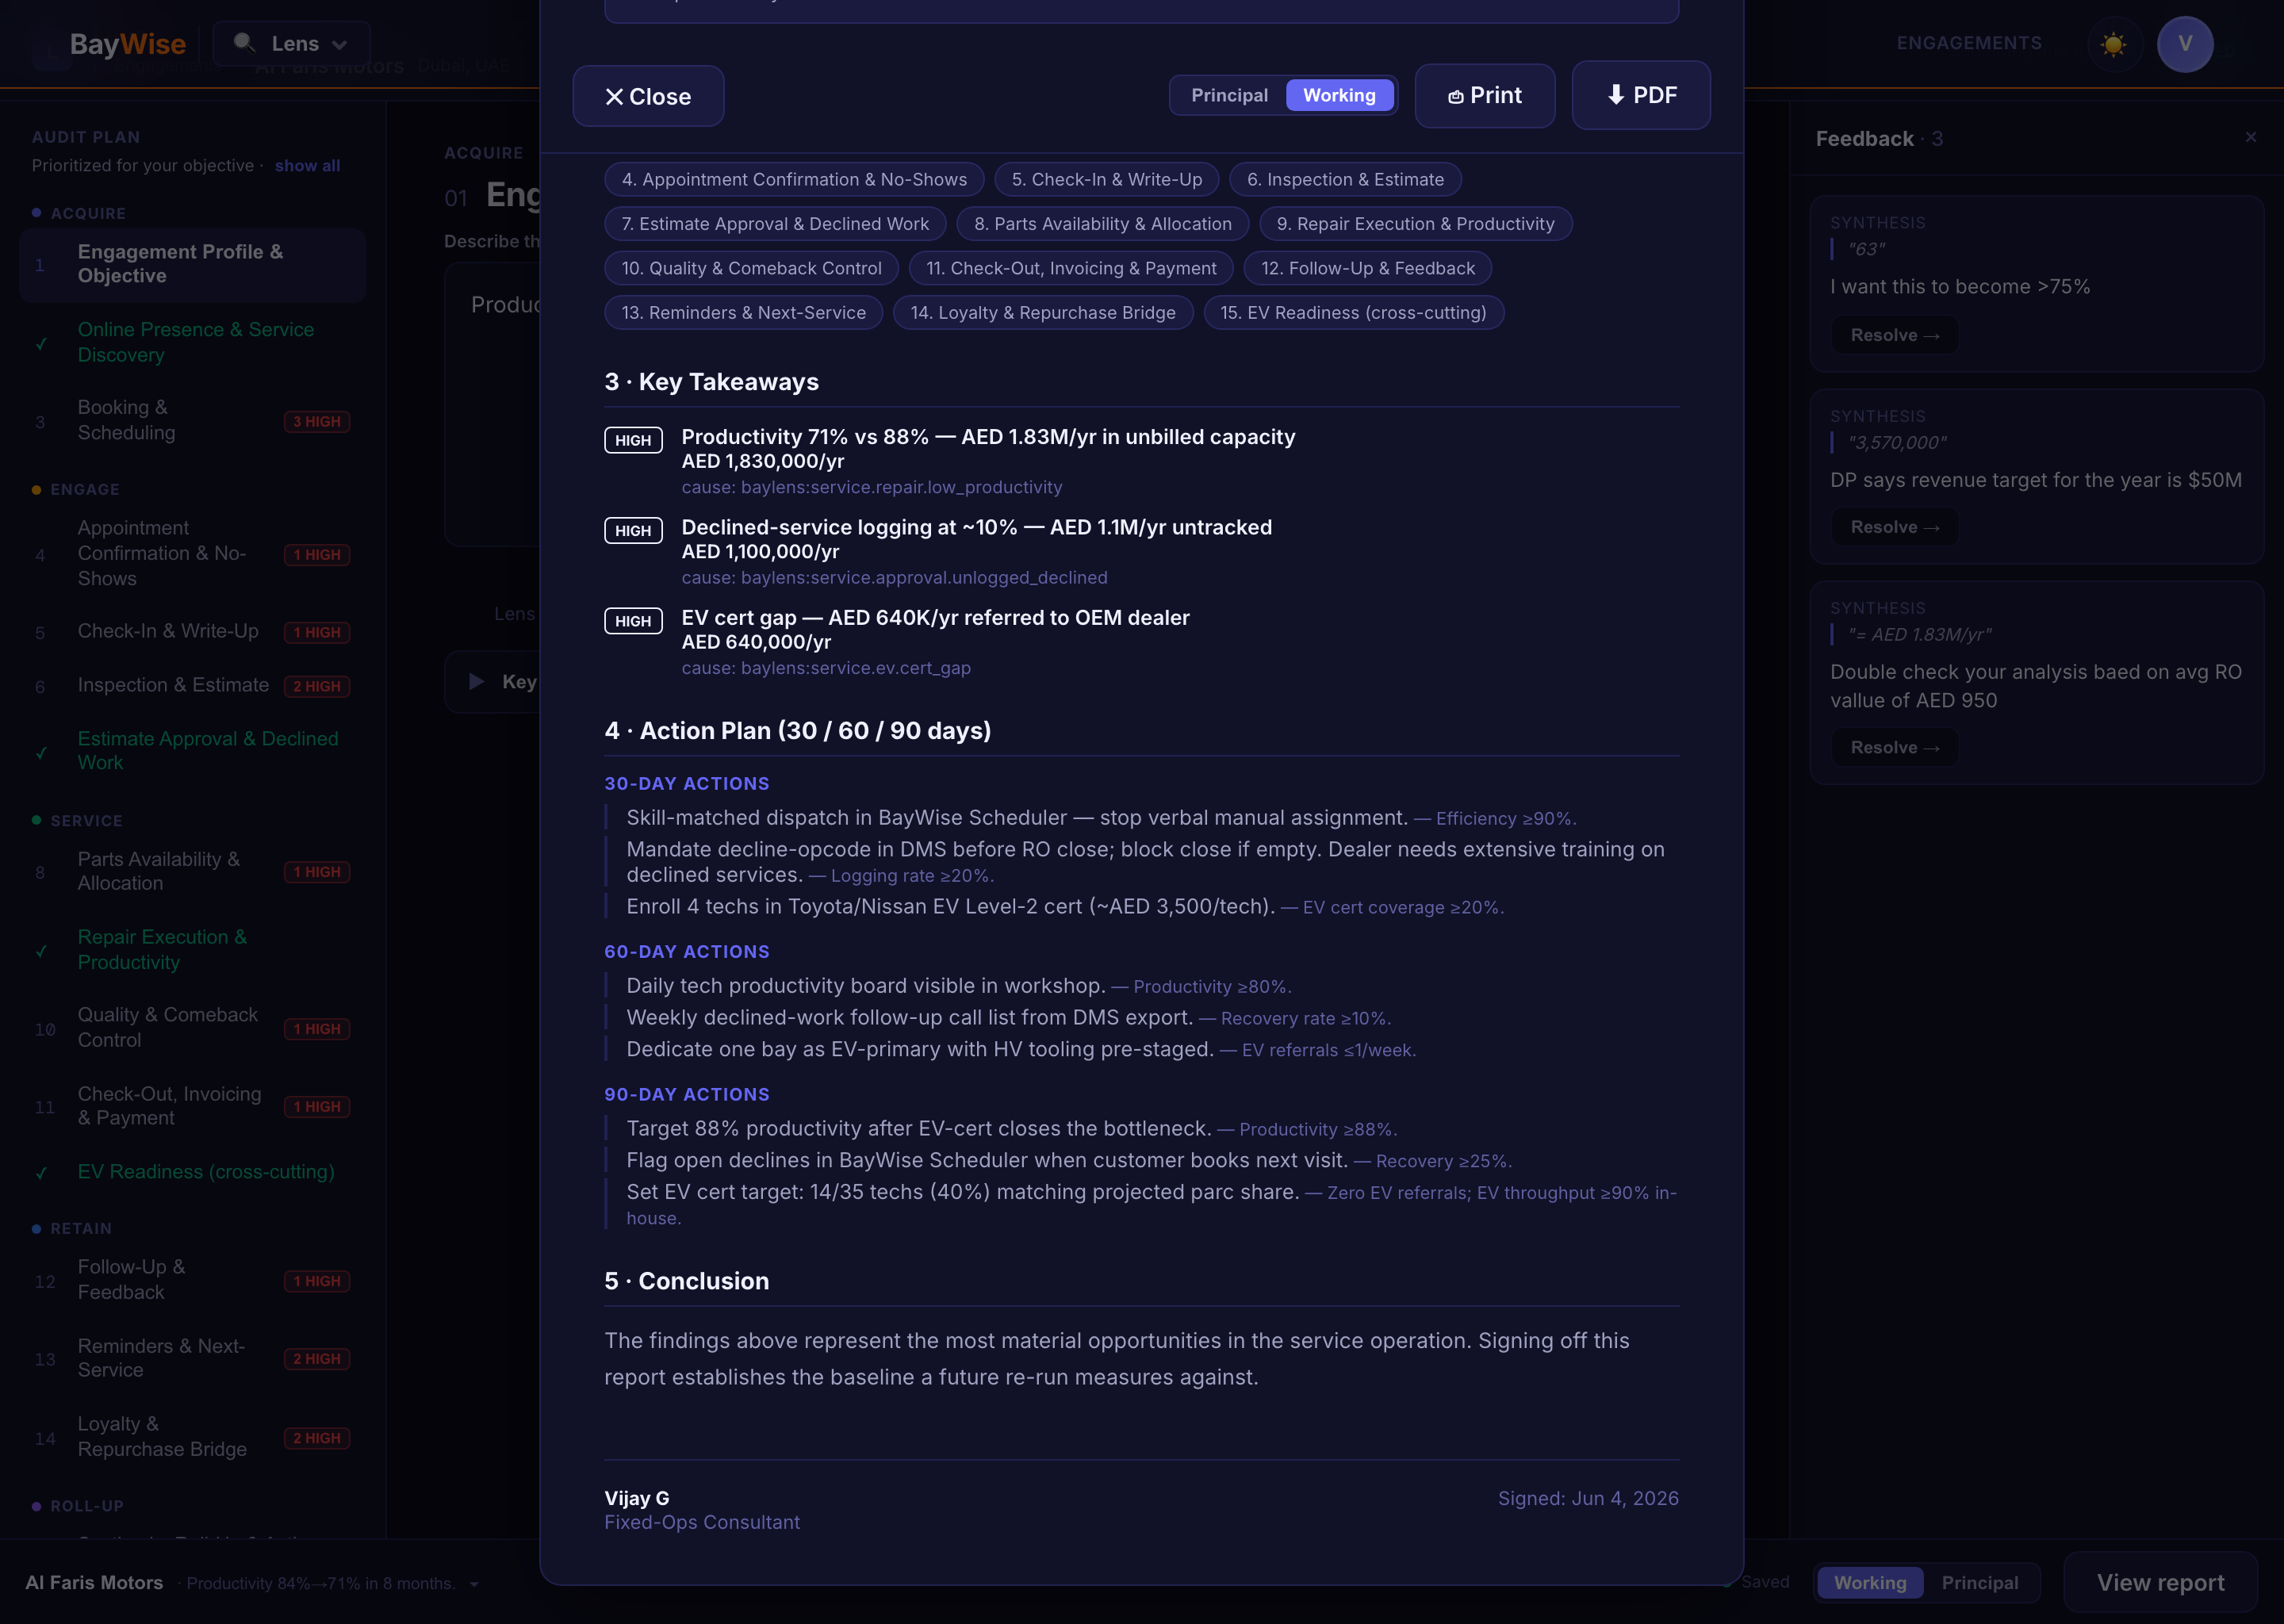
Task: Click checkmark icon beside Repair Execution
Action: (41, 951)
